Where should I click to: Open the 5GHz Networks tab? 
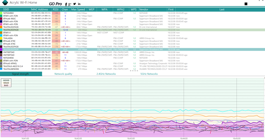tap(149, 74)
